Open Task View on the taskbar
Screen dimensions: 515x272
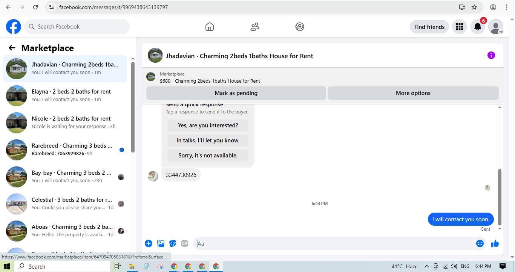click(118, 266)
